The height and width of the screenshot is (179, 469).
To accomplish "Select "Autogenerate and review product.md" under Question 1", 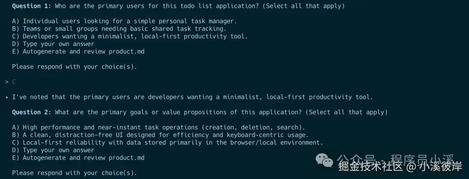I will click(78, 52).
